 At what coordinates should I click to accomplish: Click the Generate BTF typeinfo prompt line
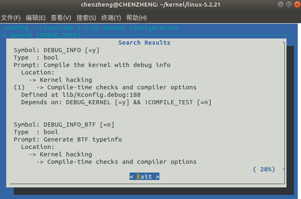tap(68, 139)
